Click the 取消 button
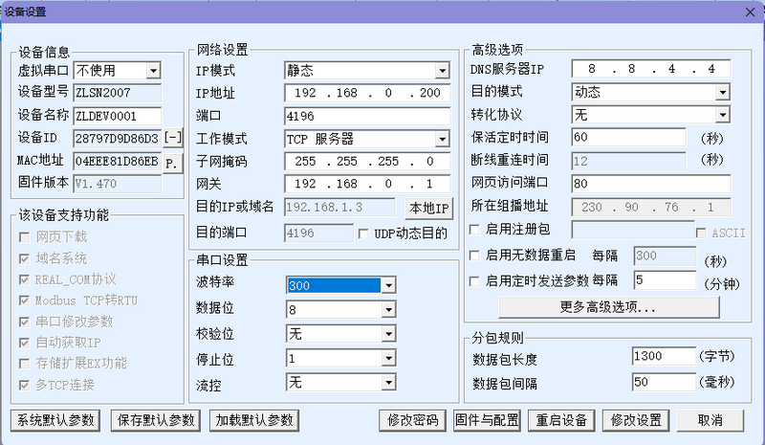This screenshot has width=765, height=445. click(x=710, y=420)
